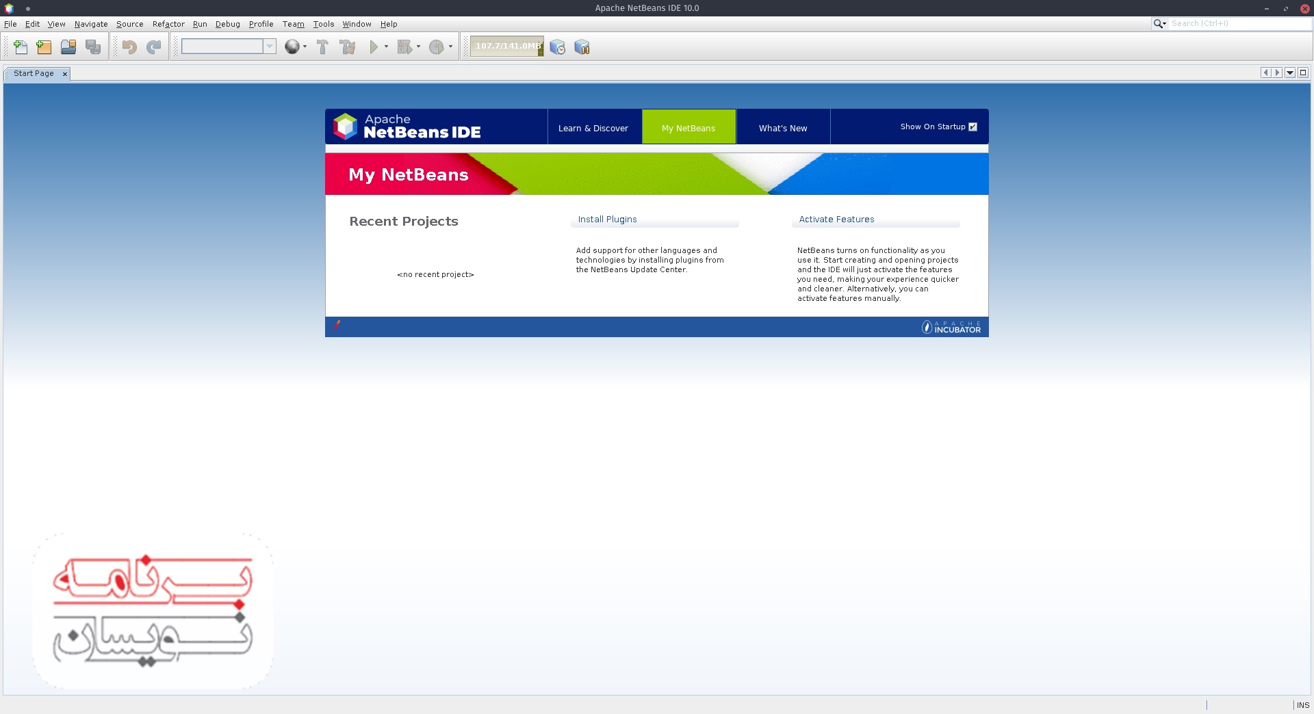Click the scroll documents left arrow
The width and height of the screenshot is (1314, 714).
[1265, 72]
